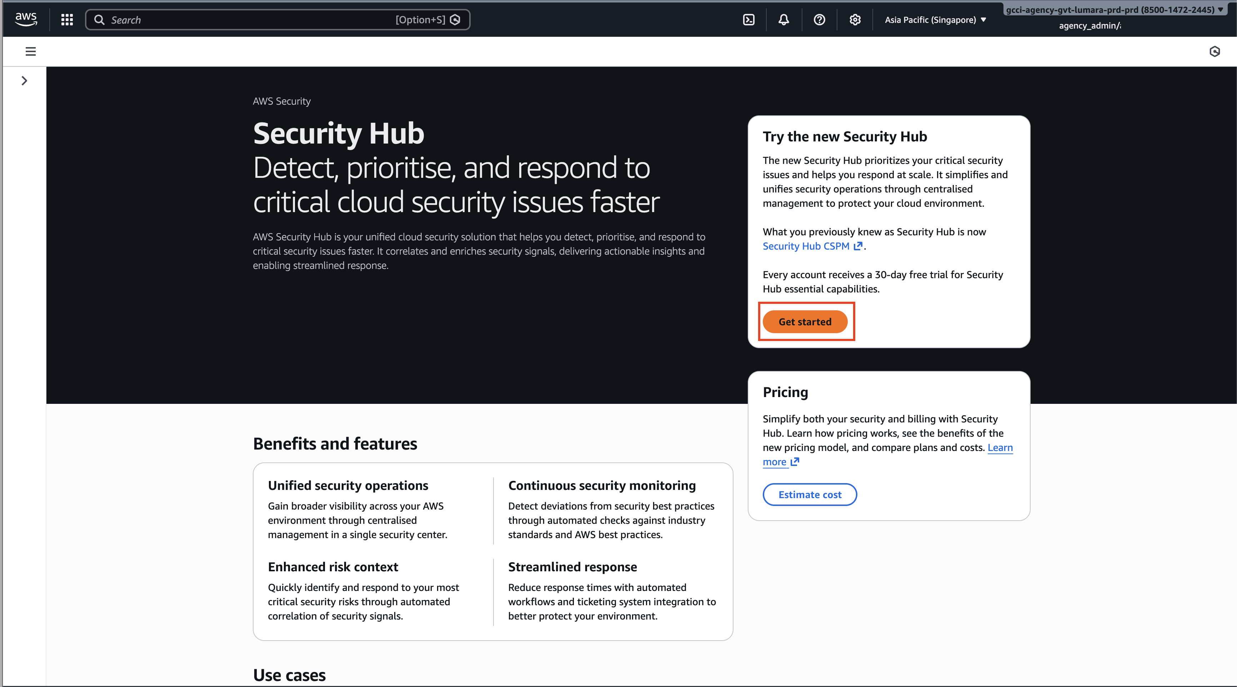Screen dimensions: 1237x687
Task: Launch CloudShell terminal icon
Action: [x=748, y=20]
